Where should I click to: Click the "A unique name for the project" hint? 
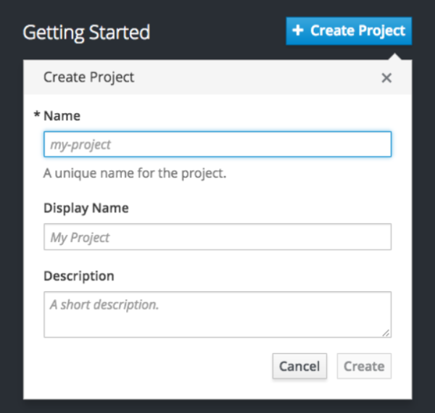pyautogui.click(x=135, y=174)
